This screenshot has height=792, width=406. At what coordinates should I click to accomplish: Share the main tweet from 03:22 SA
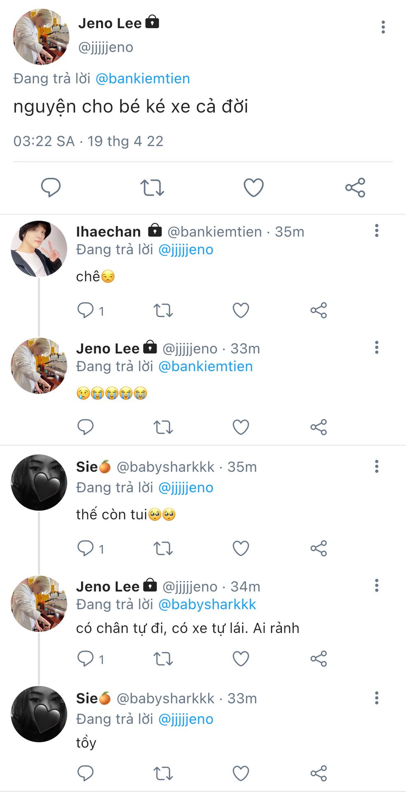coord(355,188)
